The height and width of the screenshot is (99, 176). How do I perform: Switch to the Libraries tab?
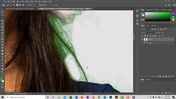154,26
